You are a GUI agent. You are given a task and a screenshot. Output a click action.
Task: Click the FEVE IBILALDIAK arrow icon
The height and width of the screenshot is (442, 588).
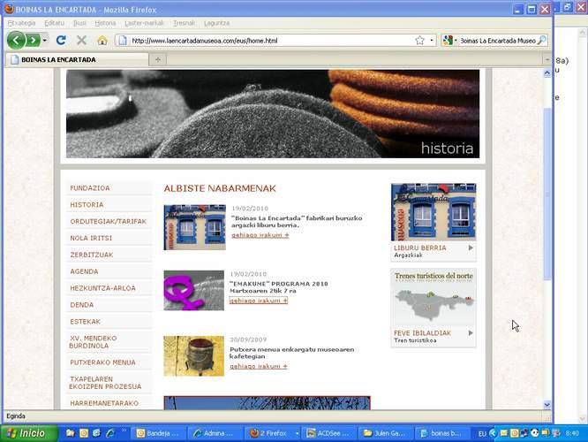pyautogui.click(x=471, y=333)
